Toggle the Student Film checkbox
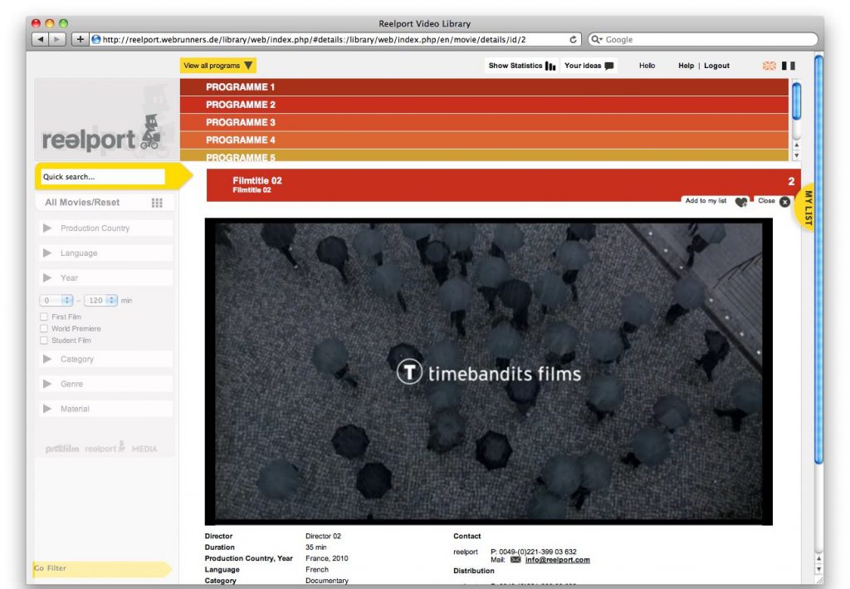 coord(44,341)
